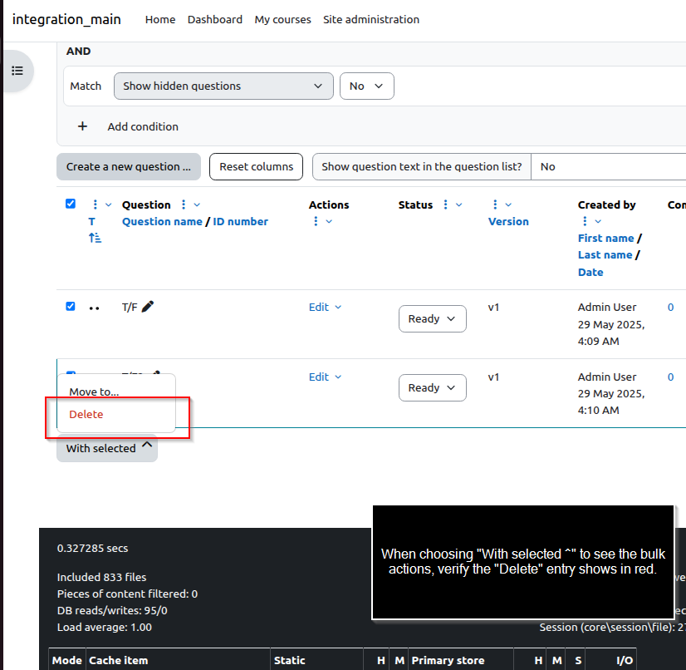Image resolution: width=686 pixels, height=670 pixels.
Task: Open Site administration in top navigation
Action: (371, 20)
